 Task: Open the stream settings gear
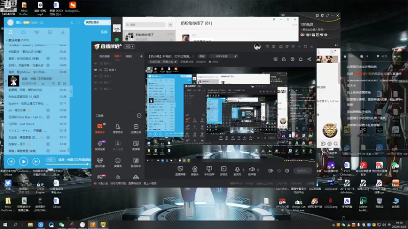pos(287,170)
